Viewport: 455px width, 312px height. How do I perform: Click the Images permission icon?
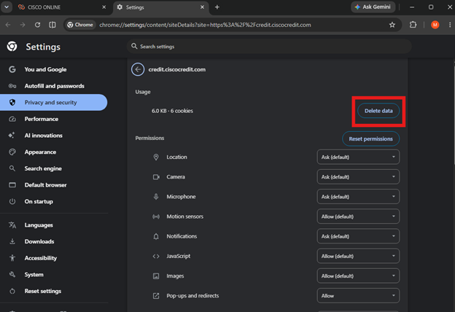tap(156, 276)
